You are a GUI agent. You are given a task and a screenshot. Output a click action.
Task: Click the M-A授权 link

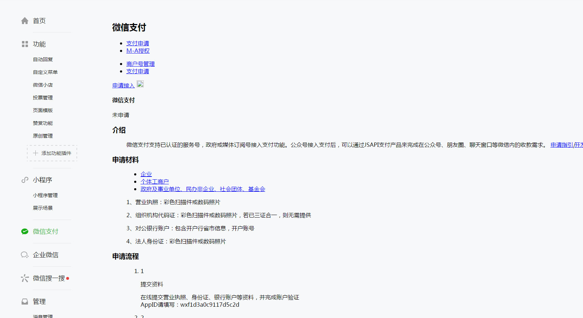[x=138, y=51]
